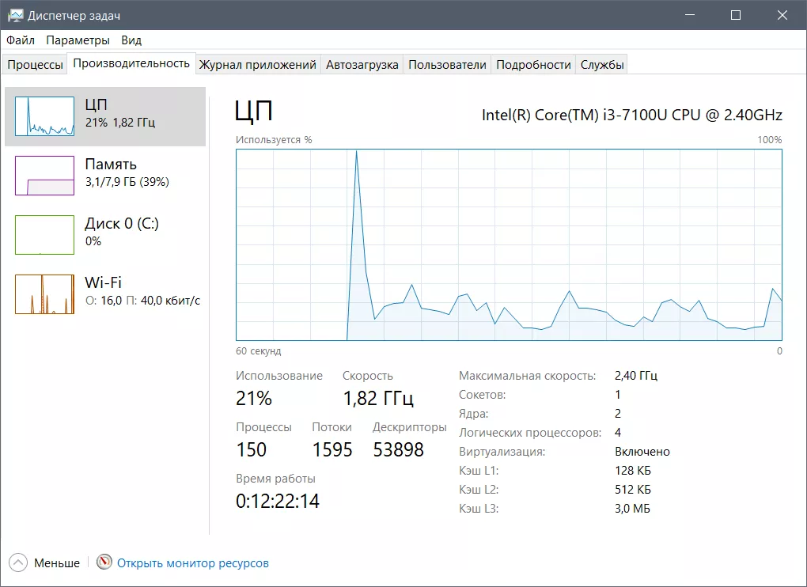Select the Wi-Fi mini graph thumbnail
Viewport: 807px width, 587px height.
pos(45,293)
